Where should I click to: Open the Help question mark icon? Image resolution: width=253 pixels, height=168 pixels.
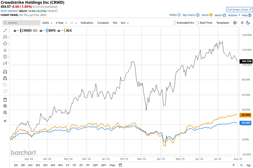pos(250,15)
